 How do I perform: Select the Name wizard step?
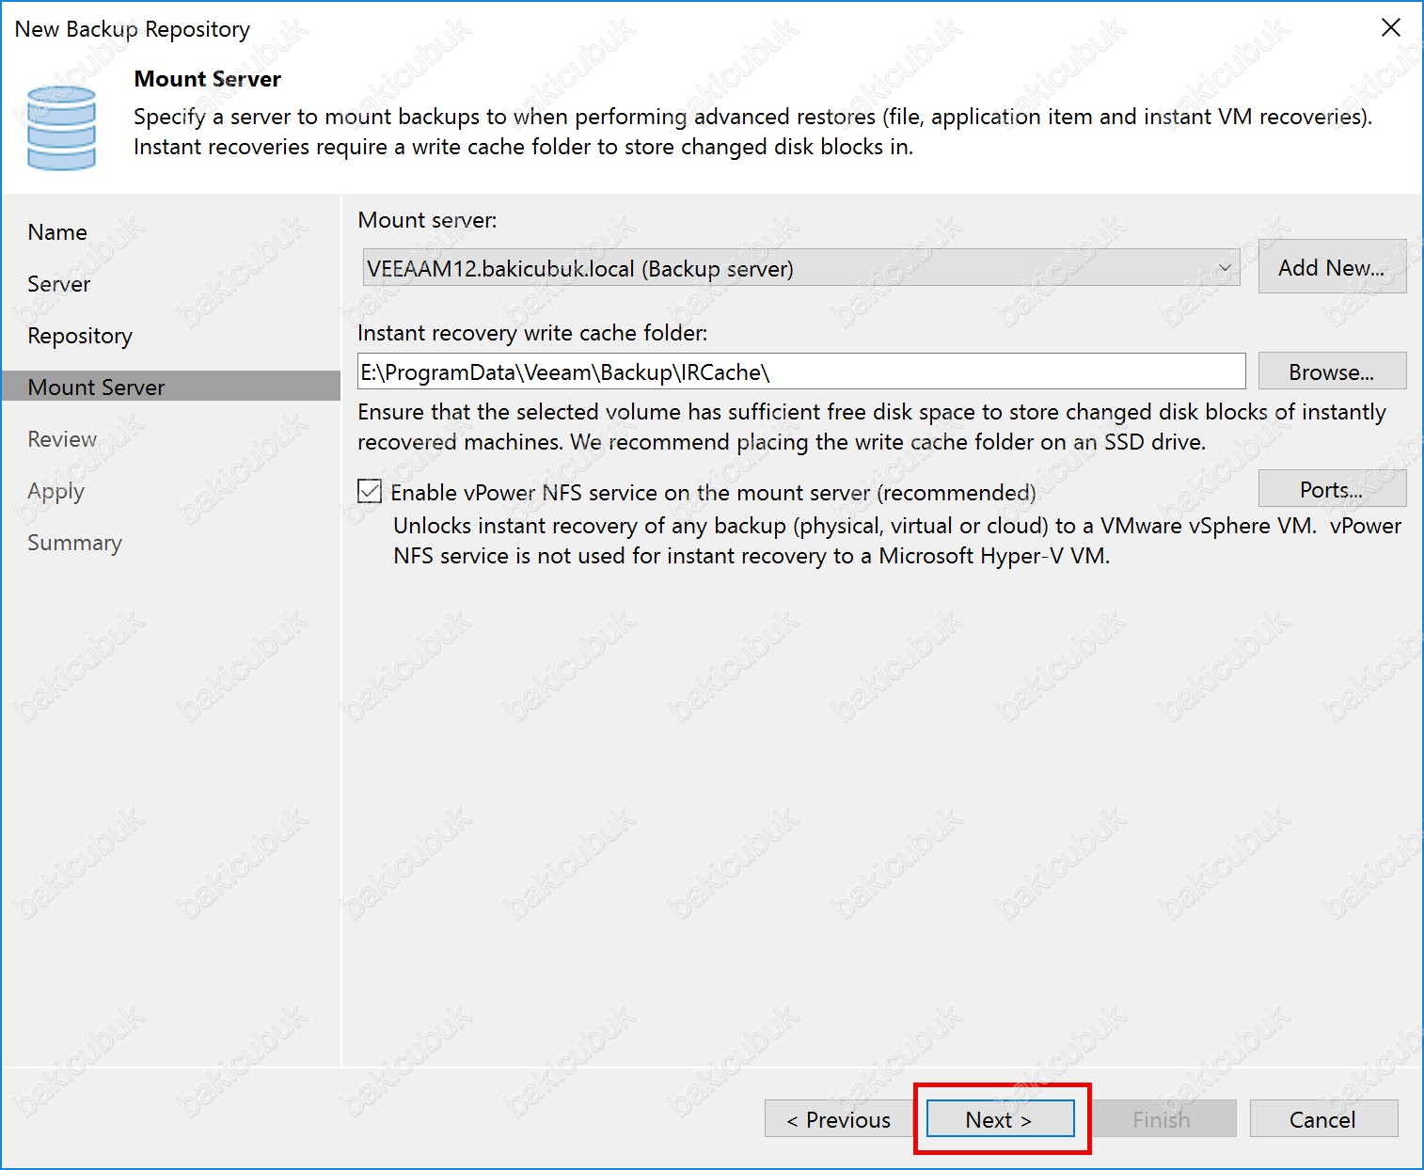[57, 232]
